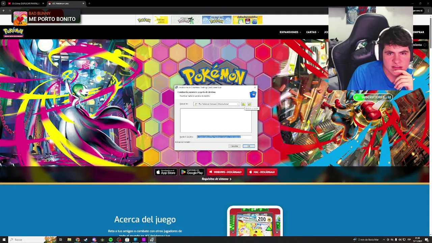
Task: Click the App Store download badge
Action: pos(166,172)
